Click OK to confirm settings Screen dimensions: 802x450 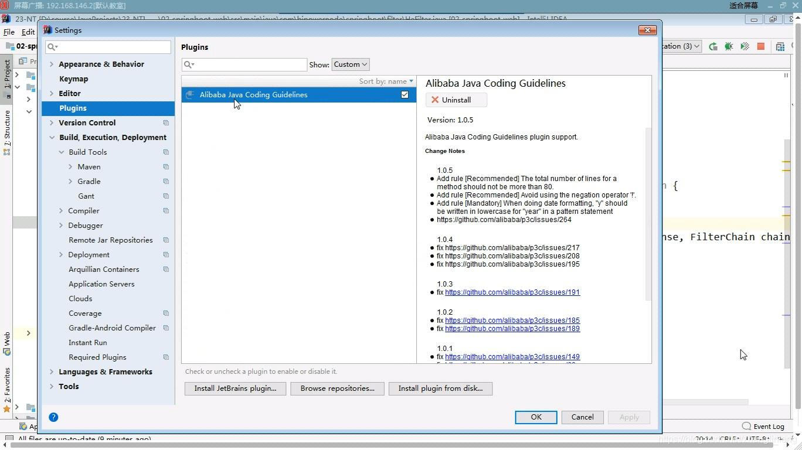(x=536, y=417)
